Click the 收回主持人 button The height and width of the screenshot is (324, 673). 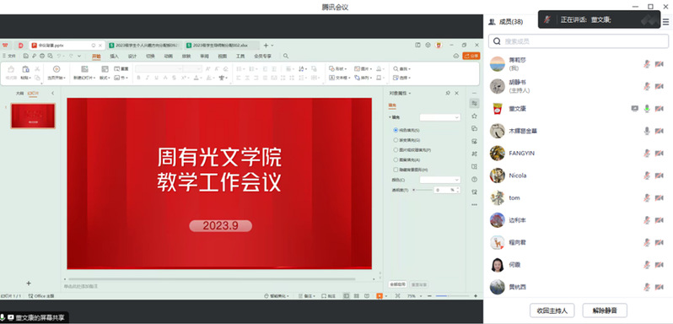[x=552, y=310]
